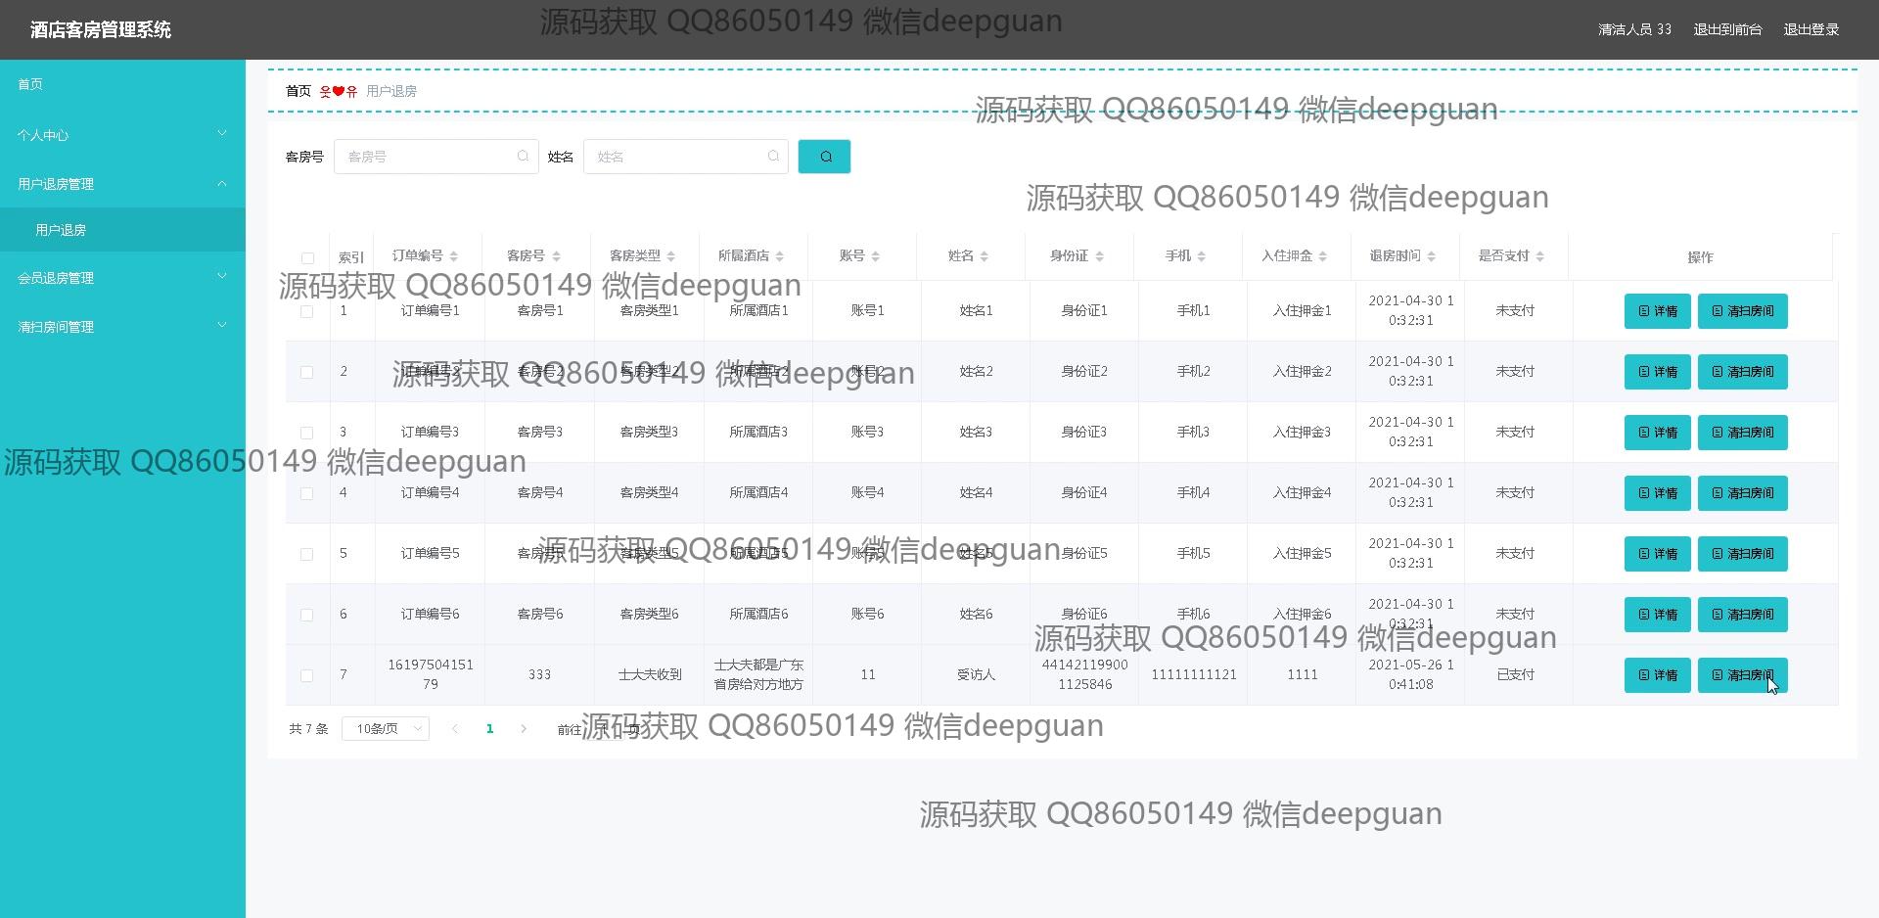1879x918 pixels.
Task: Open 详情 for row 订单编号6
Action: coord(1658,615)
